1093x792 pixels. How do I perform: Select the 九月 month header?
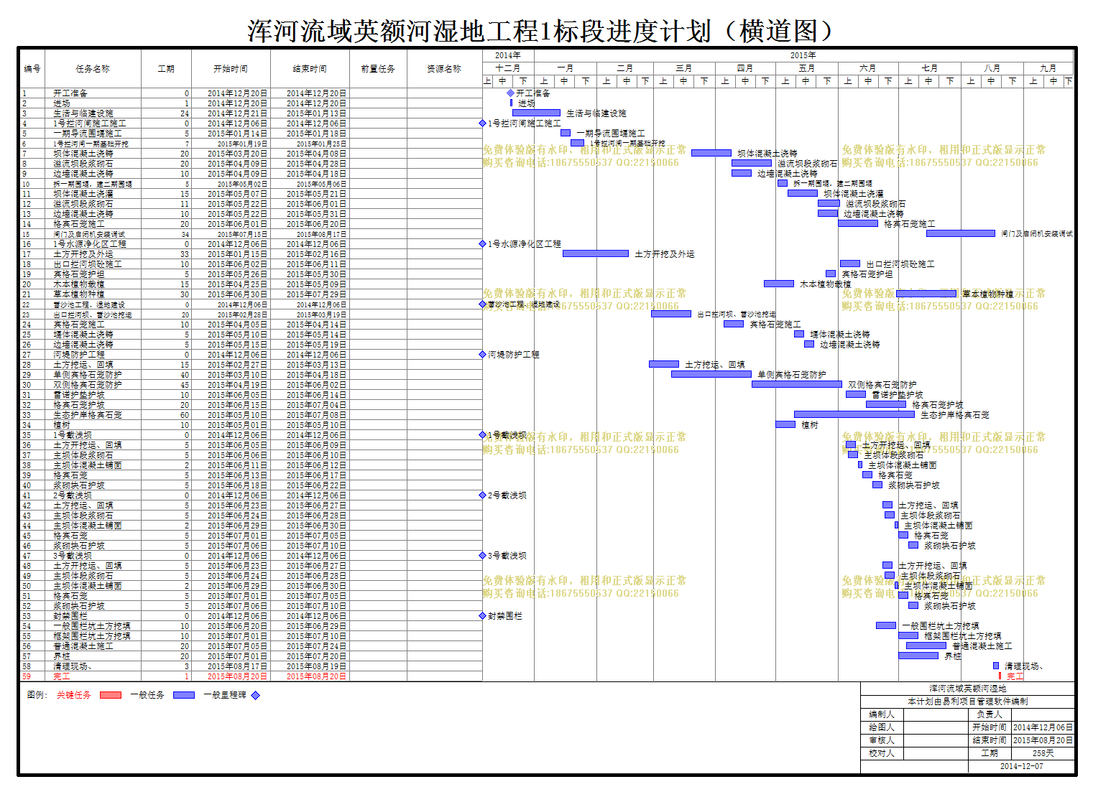pyautogui.click(x=1049, y=68)
